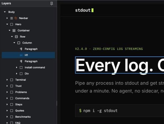Click the Benchmarks layer icon
Screen dimensions: 164x124
coord(12,117)
